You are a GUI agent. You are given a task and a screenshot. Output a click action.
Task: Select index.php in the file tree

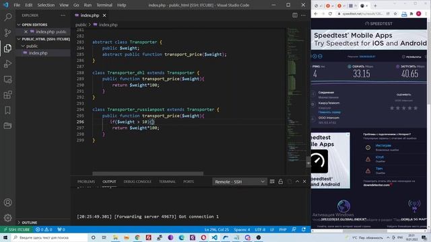click(x=38, y=53)
